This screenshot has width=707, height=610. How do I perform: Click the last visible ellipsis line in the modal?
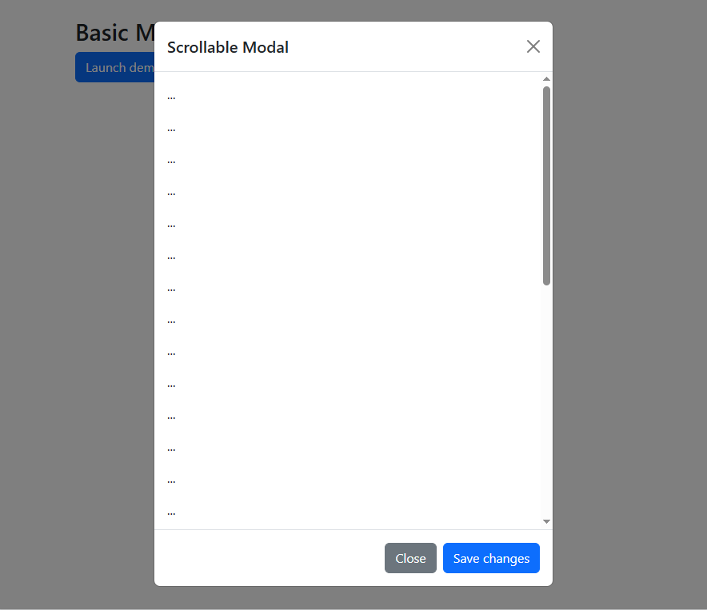(171, 512)
